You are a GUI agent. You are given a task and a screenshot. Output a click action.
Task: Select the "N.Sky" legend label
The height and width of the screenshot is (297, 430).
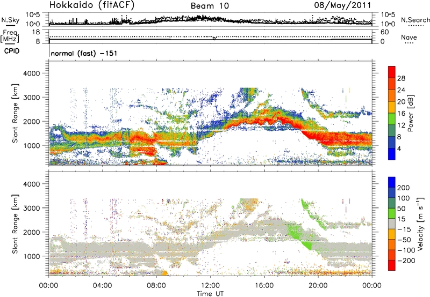point(10,20)
